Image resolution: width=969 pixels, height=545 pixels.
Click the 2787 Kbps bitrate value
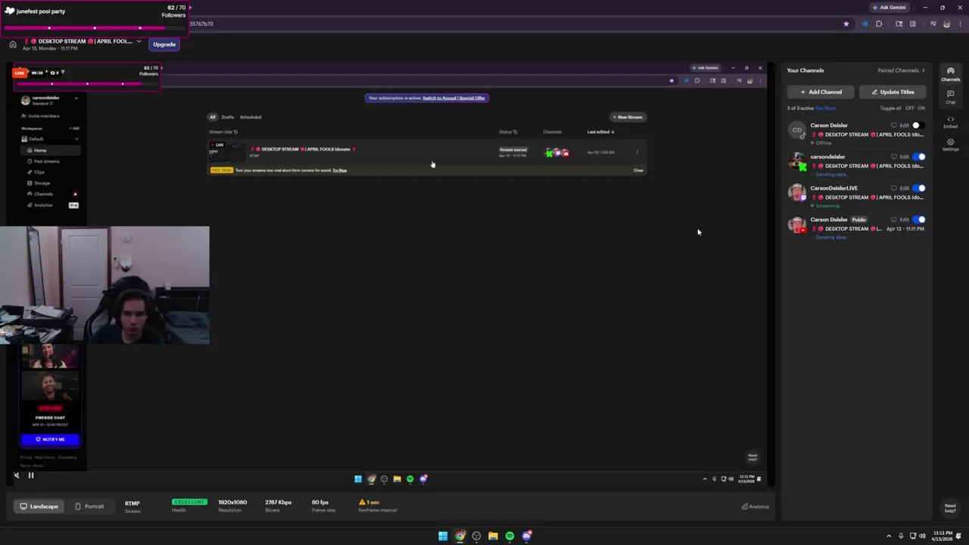point(278,503)
